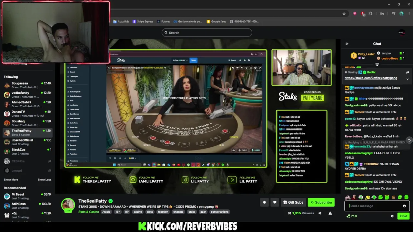
Task: Open recommended MrBeast channel
Action: coord(27,196)
